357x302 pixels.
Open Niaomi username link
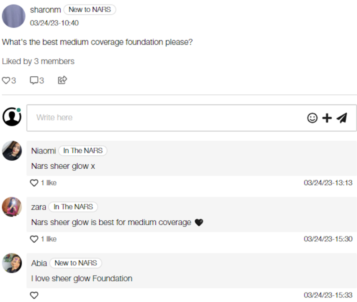(44, 151)
